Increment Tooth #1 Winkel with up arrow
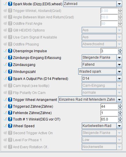This screenshot has height=157, width=126. (120, 118)
